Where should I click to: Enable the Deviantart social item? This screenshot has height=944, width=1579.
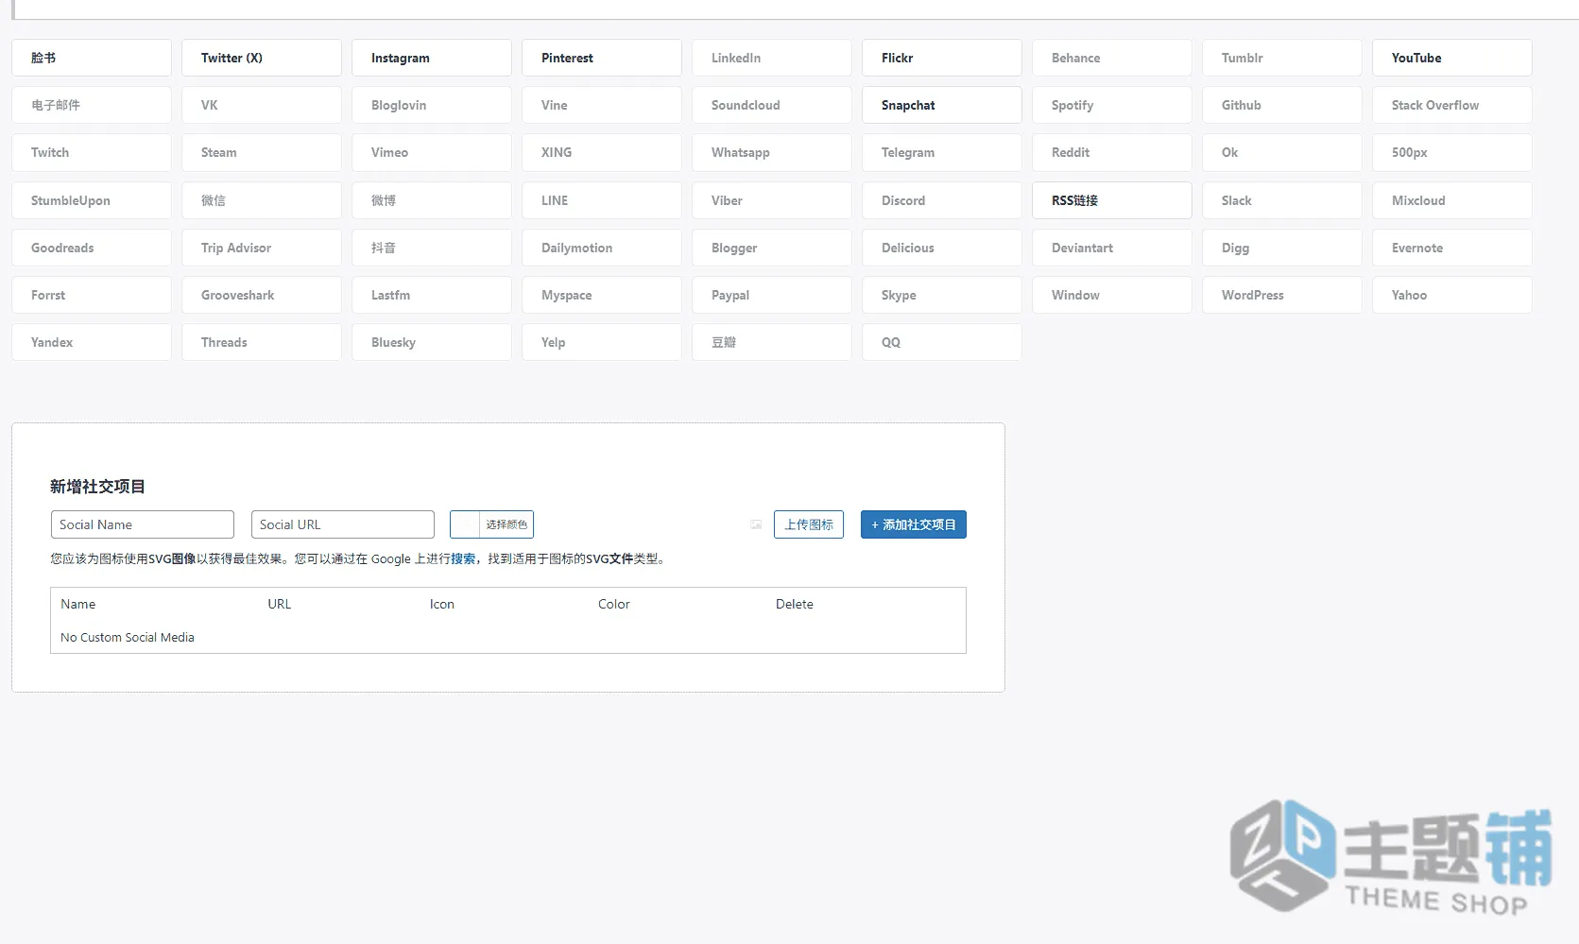pyautogui.click(x=1112, y=248)
